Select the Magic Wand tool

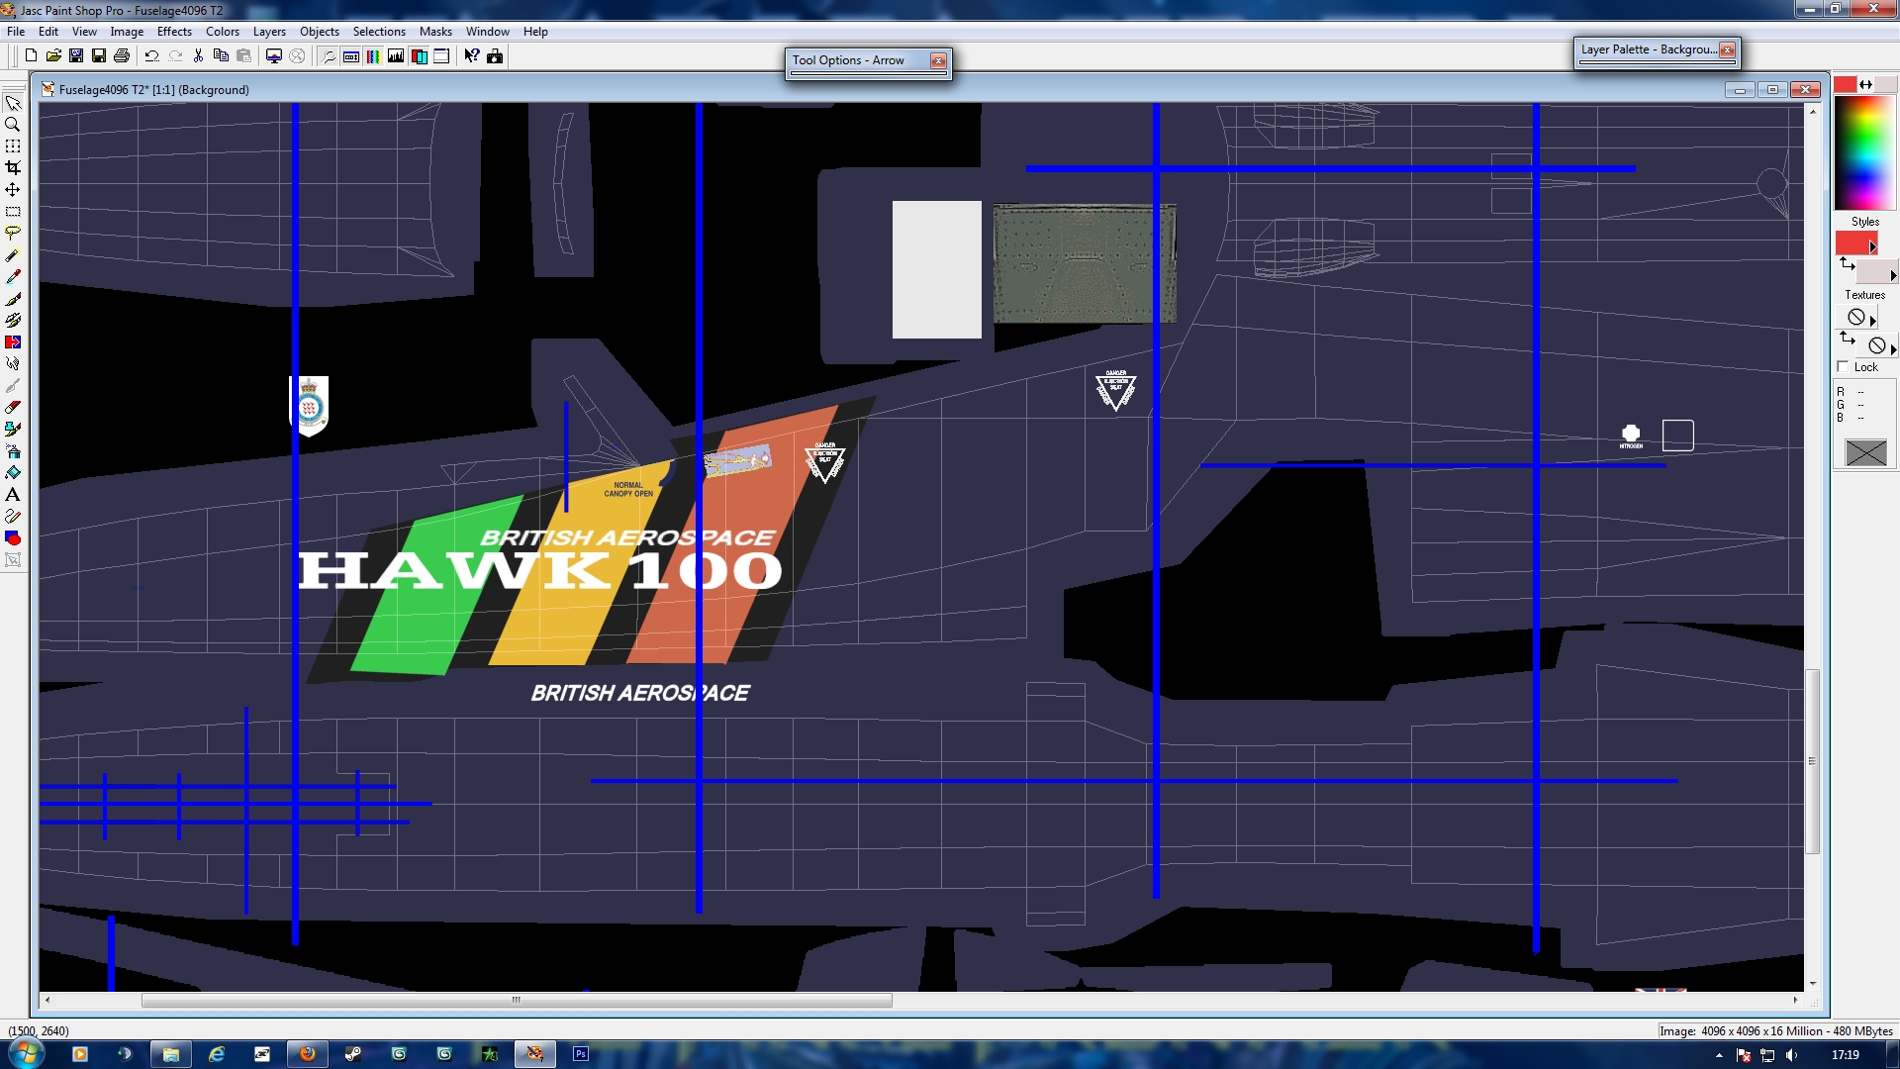click(13, 255)
